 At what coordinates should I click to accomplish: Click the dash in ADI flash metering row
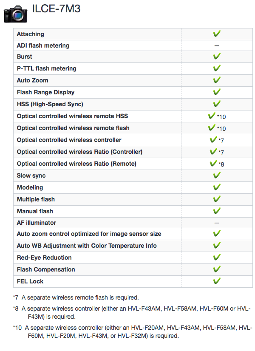[x=217, y=45]
